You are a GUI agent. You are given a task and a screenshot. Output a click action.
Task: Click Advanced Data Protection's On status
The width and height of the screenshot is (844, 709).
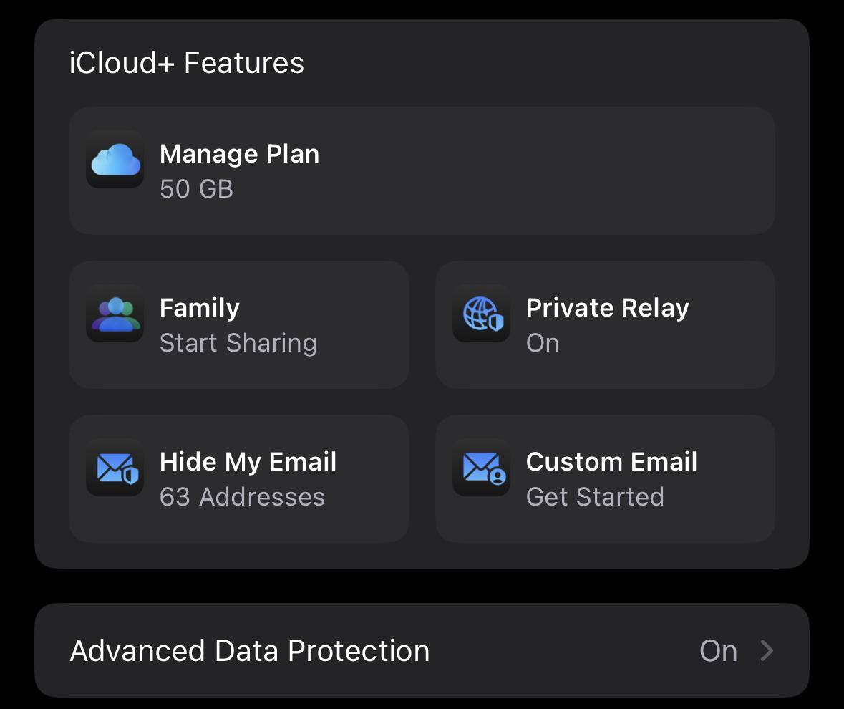(x=718, y=651)
